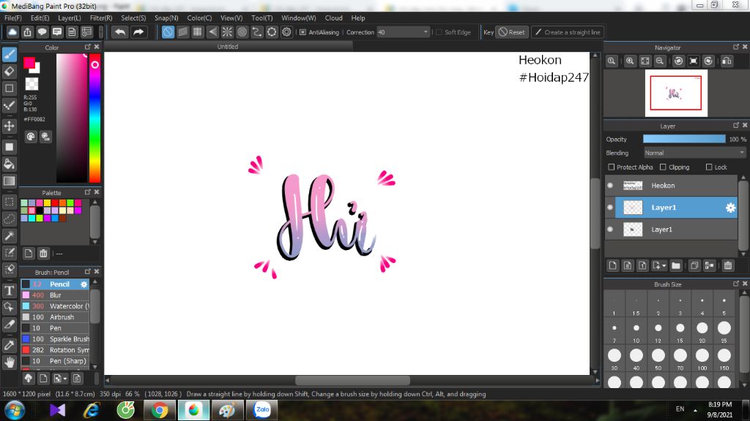Image resolution: width=750 pixels, height=421 pixels.
Task: Enable Lock checkbox for layer
Action: (x=709, y=167)
